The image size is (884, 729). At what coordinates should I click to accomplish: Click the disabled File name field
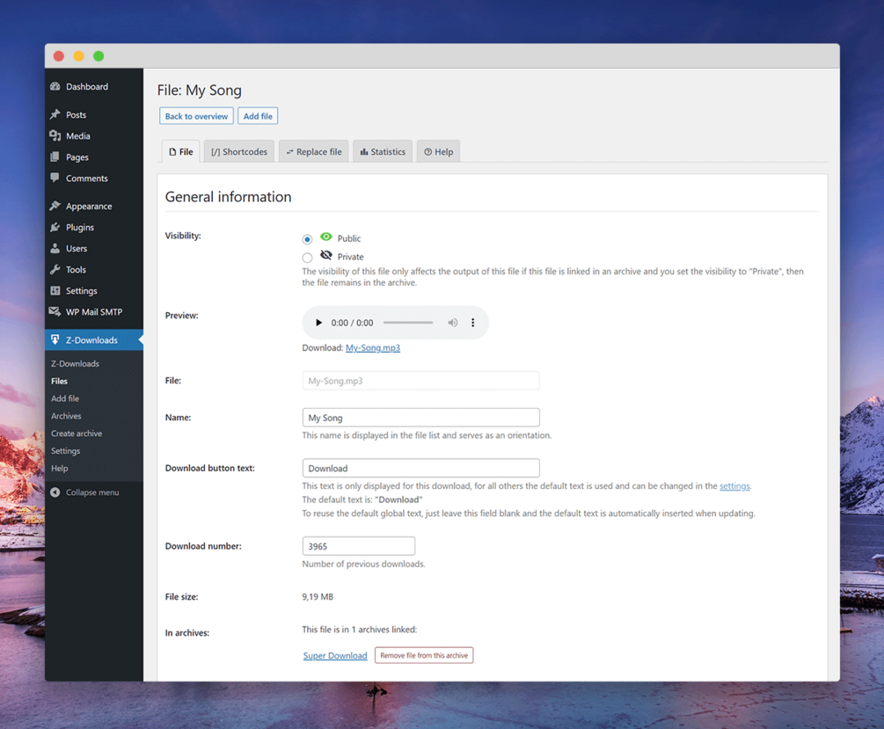point(421,381)
